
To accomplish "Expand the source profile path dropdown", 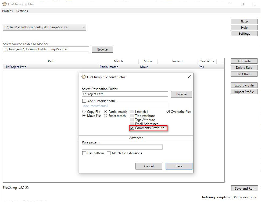I will [45, 27].
